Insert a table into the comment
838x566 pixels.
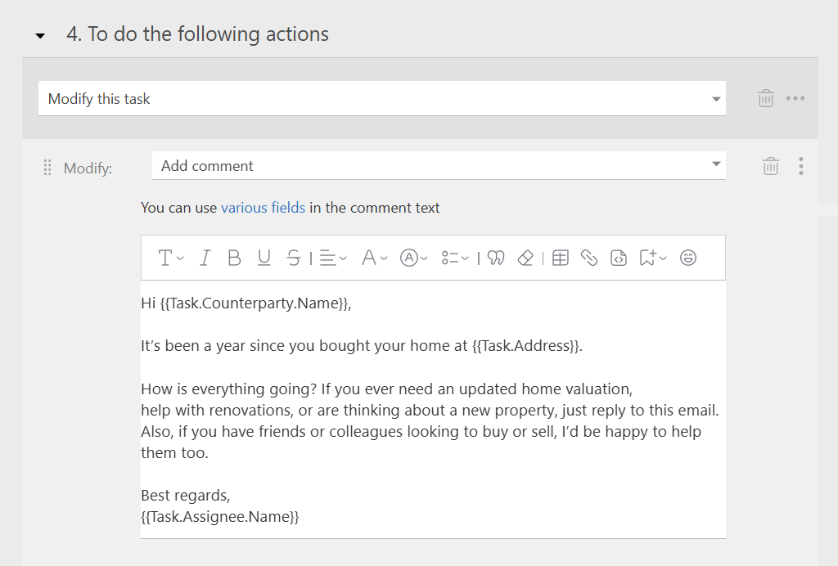(560, 258)
